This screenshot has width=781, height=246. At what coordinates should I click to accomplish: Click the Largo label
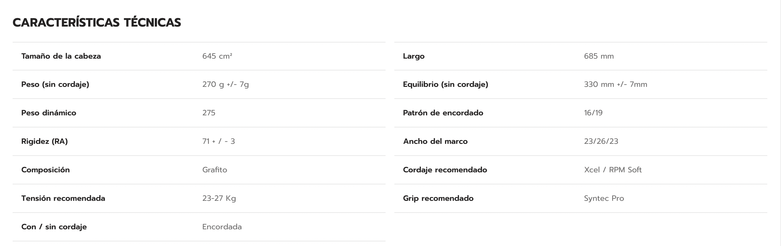(414, 56)
